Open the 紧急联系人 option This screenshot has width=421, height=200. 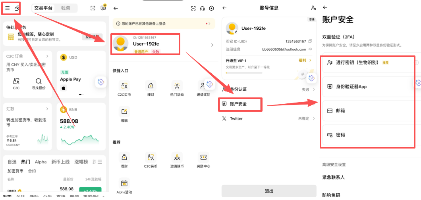point(334,177)
